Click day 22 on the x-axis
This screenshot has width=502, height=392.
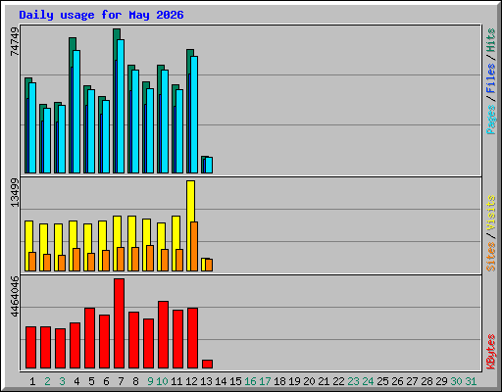pos(338,381)
